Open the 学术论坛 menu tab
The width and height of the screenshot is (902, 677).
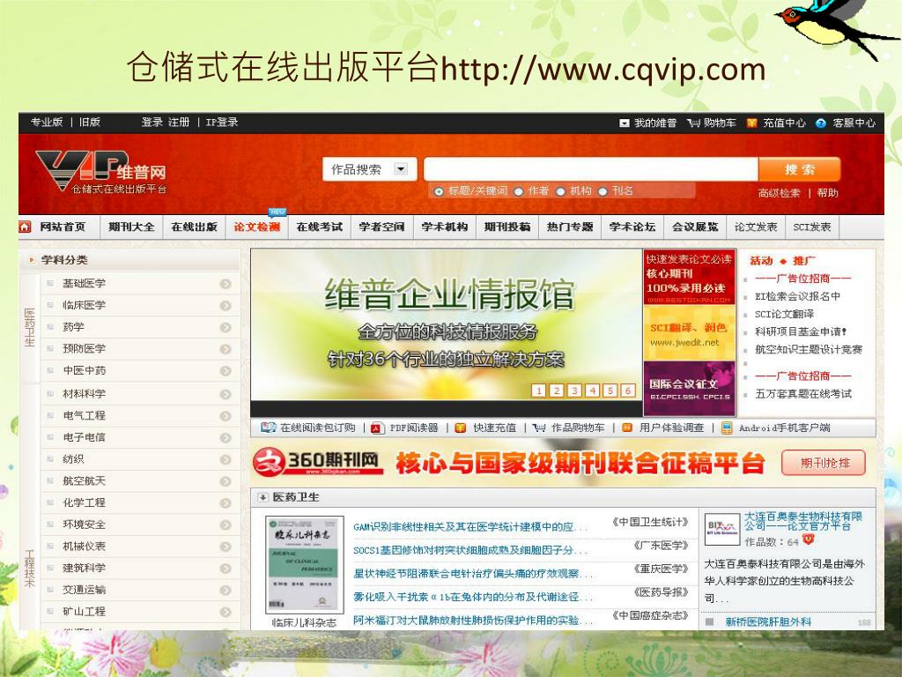[632, 227]
